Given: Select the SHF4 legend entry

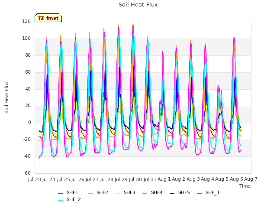Looking at the screenshot, I should point(152,192).
